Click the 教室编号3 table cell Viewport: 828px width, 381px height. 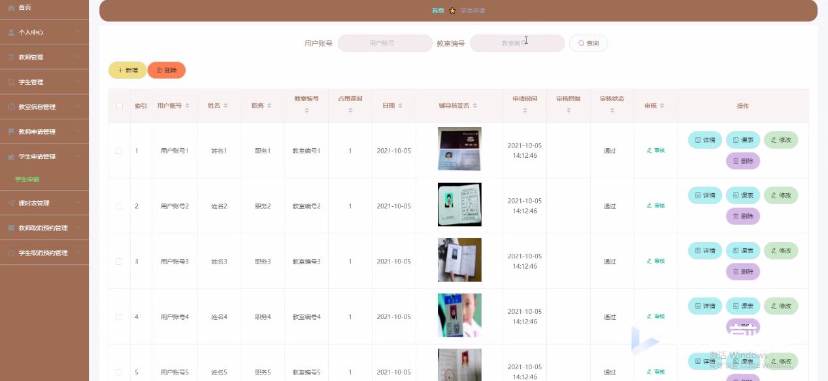coord(306,261)
